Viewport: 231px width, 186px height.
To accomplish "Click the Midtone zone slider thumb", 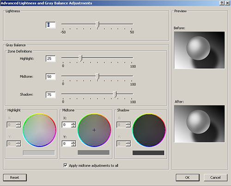I will click(x=97, y=76).
